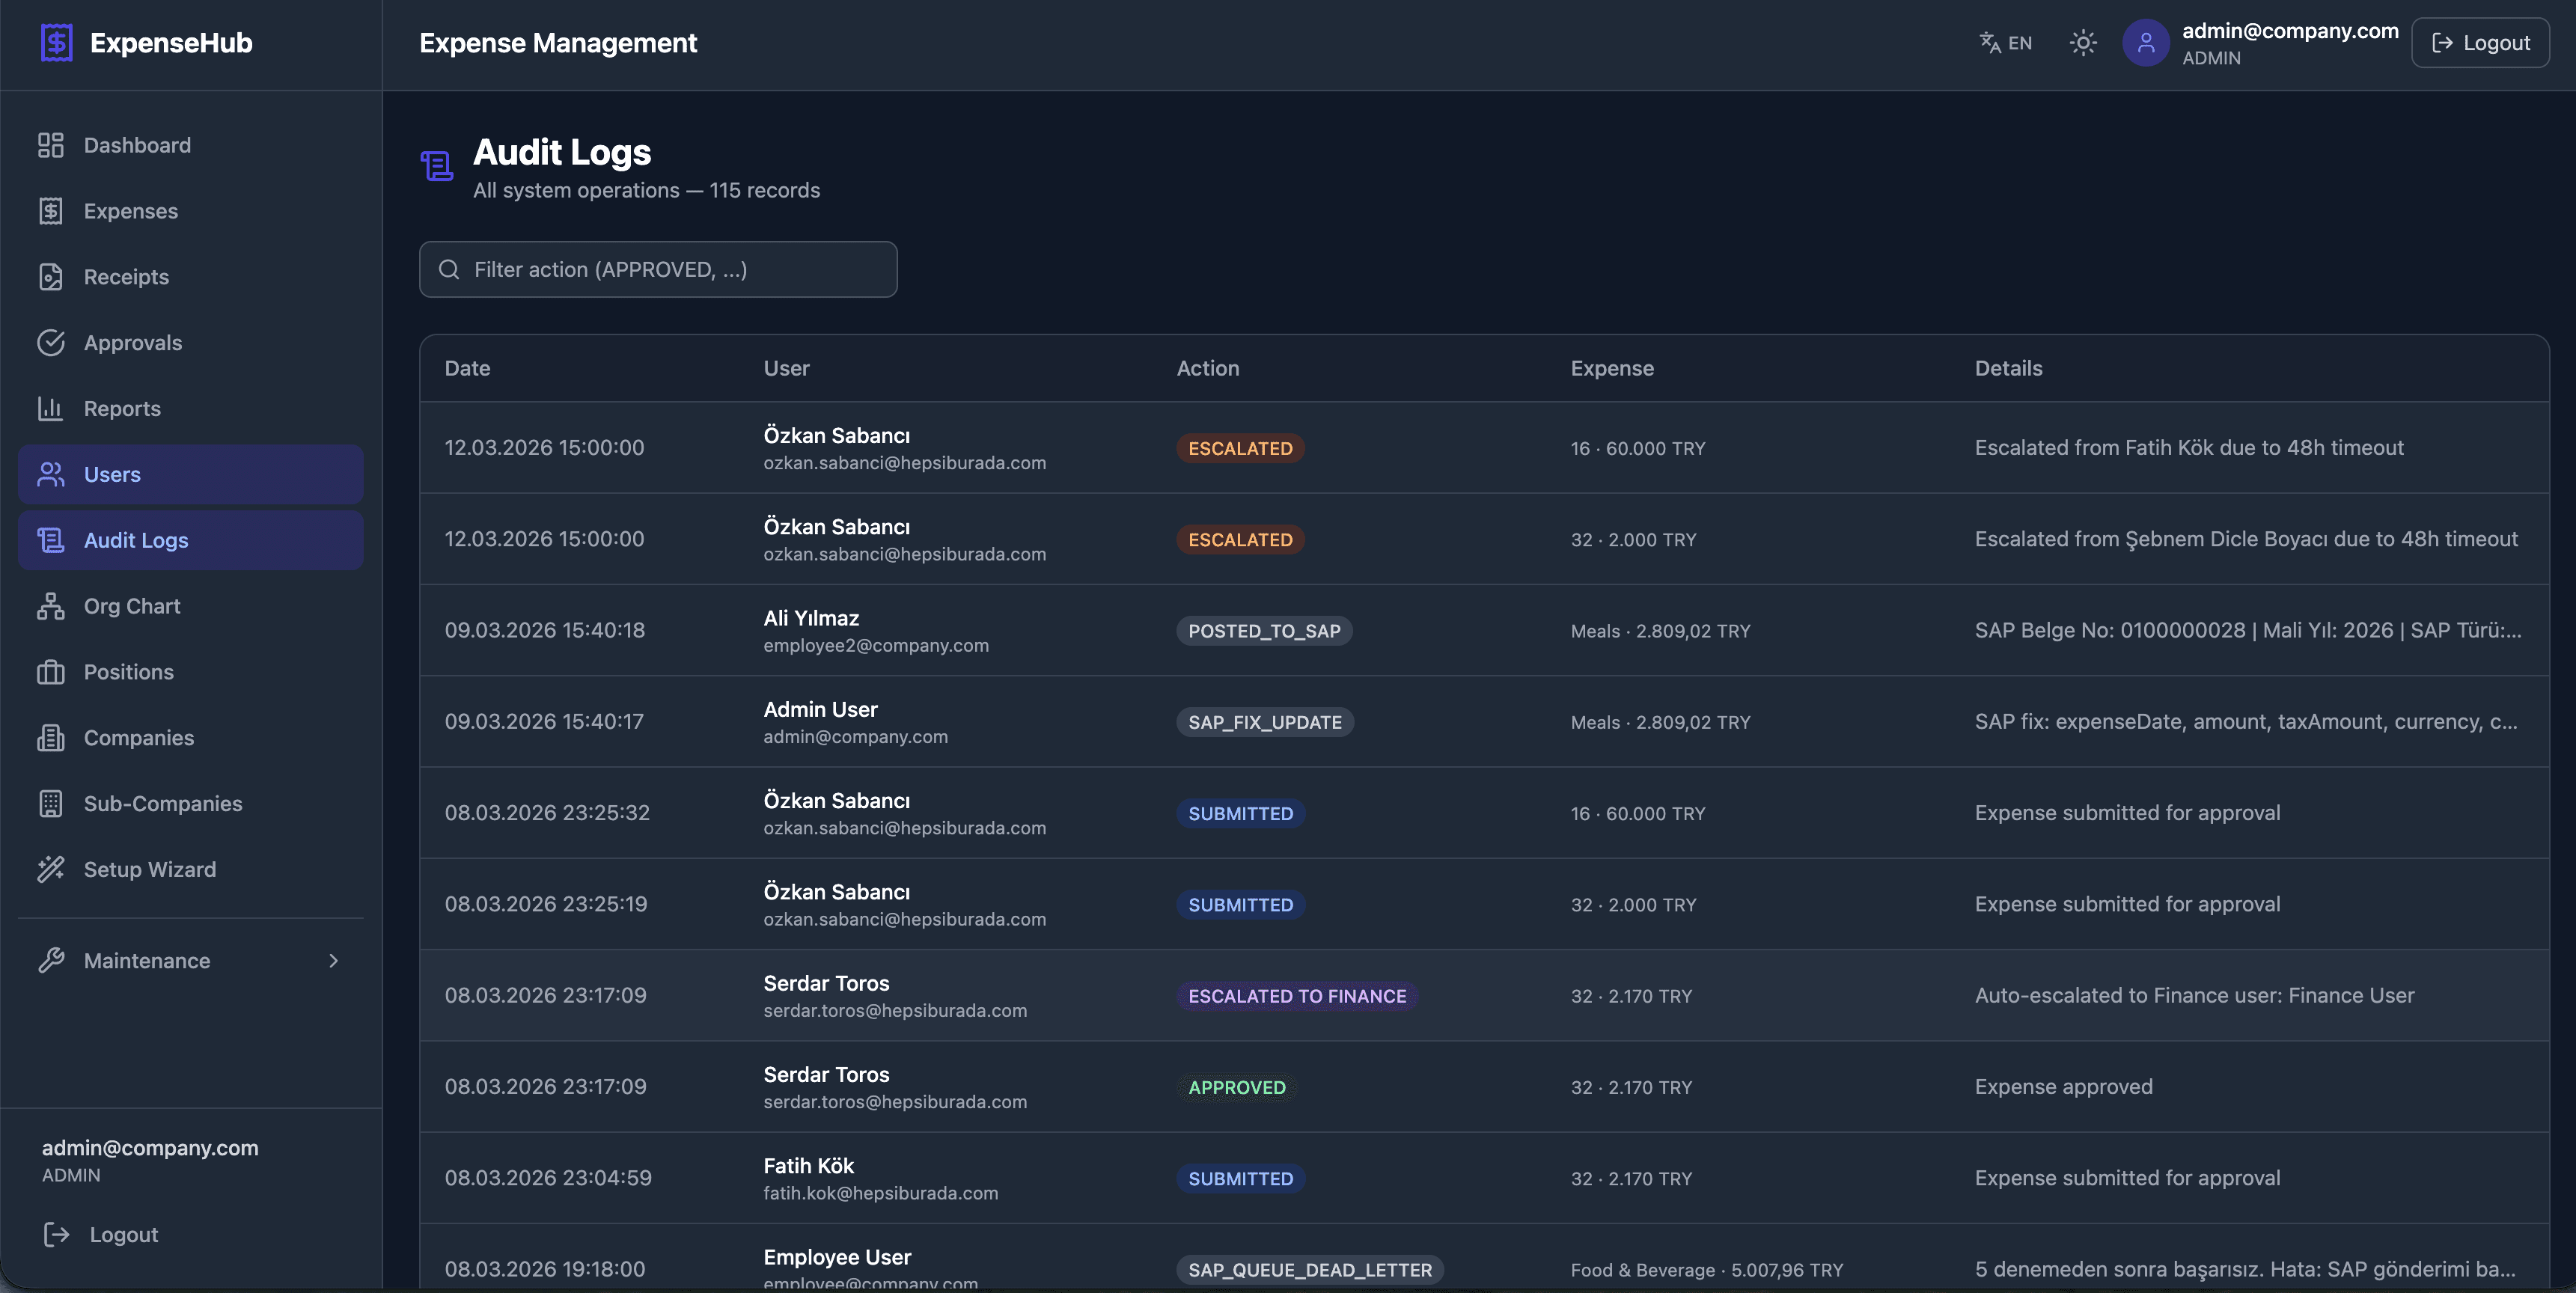The image size is (2576, 1293).
Task: Click employee2@company.com email
Action: tap(876, 646)
